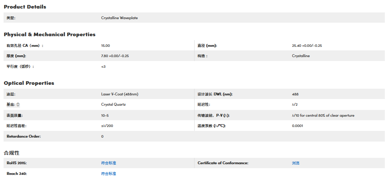Select the ±λ/200 retardance tolerance value
The image size is (387, 188).
pyautogui.click(x=107, y=126)
